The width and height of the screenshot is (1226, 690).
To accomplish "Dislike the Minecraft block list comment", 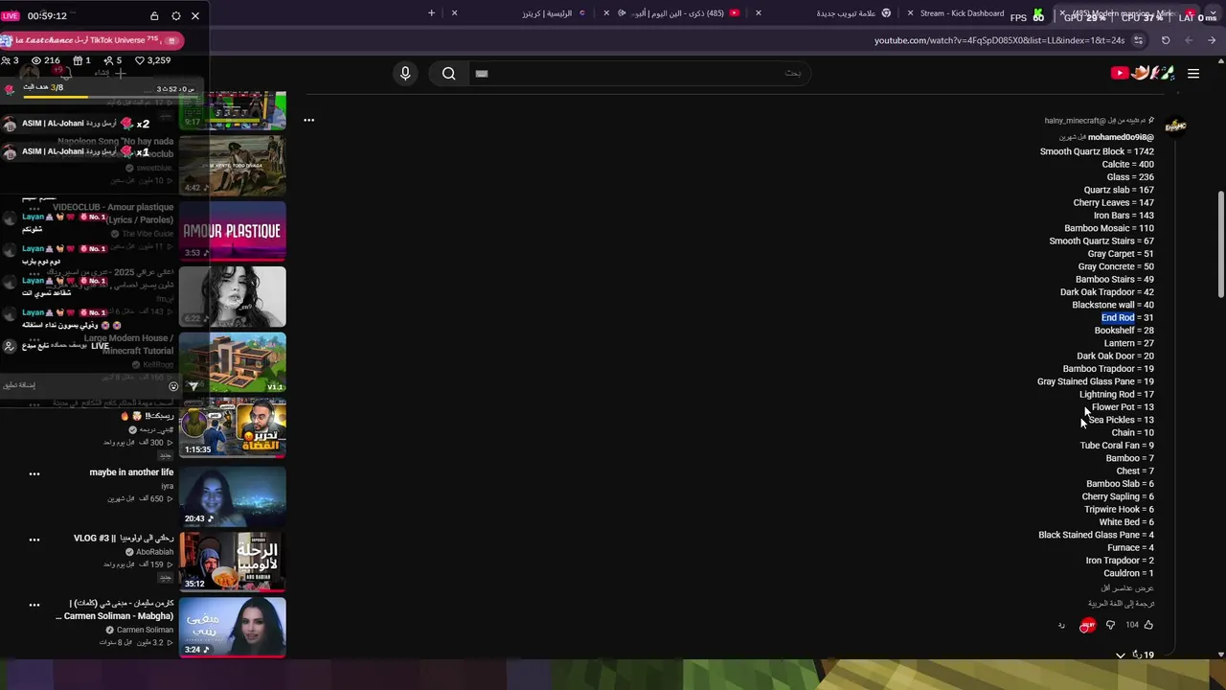I will click(1110, 625).
